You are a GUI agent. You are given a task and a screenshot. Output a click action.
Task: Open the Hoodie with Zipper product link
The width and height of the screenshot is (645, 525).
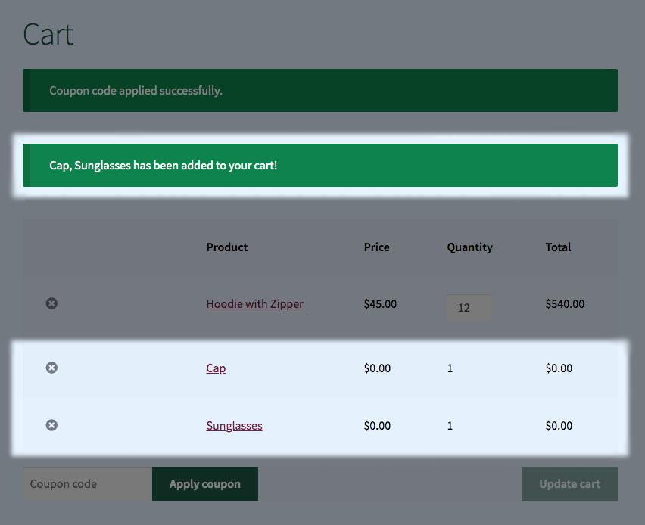pyautogui.click(x=254, y=304)
